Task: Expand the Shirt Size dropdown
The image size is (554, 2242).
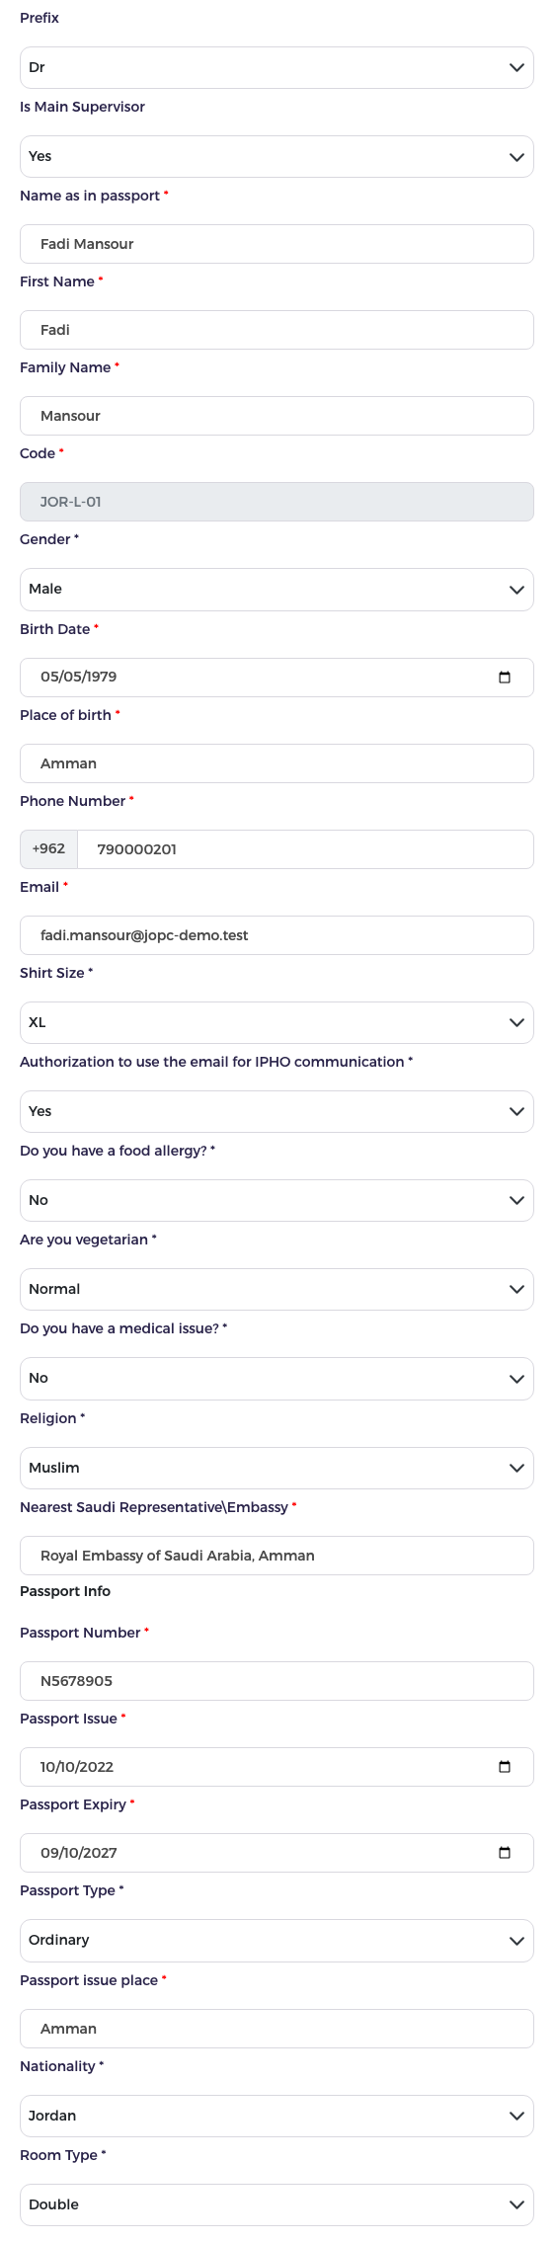Action: click(x=277, y=1022)
